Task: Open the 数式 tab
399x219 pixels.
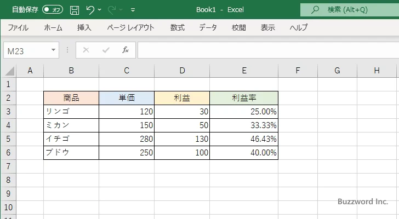Action: coord(178,27)
